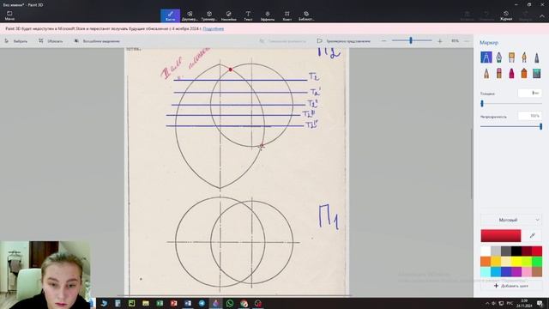The height and width of the screenshot is (309, 549).
Task: Open Excel from the taskbar
Action: coord(160,303)
